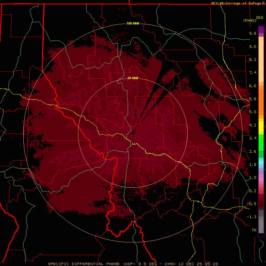Click the 9.8 value on the color scale
This screenshot has height=266, width=266.
[253, 33]
